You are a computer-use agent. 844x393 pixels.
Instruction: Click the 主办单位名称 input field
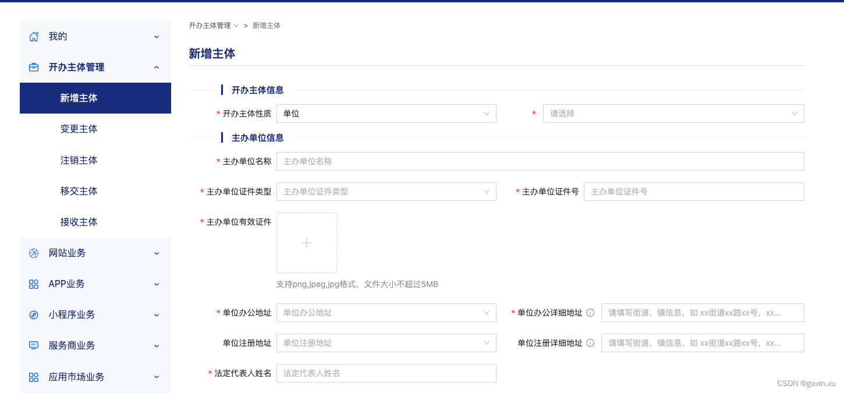pos(540,161)
